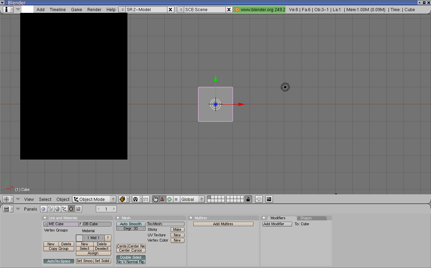Open the Object Mode dropdown
This screenshot has width=431, height=268.
click(x=94, y=199)
